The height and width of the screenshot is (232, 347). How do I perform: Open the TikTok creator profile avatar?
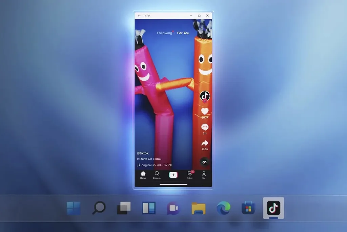205,95
